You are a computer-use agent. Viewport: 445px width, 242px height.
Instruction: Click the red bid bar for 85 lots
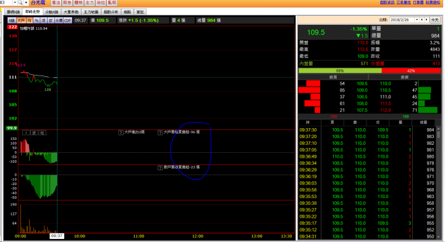[x=310, y=90]
